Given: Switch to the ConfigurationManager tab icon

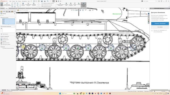Looking at the screenshot, I should click(x=7, y=12).
